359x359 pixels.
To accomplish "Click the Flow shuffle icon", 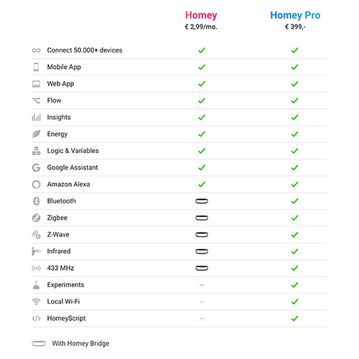I will point(36,101).
